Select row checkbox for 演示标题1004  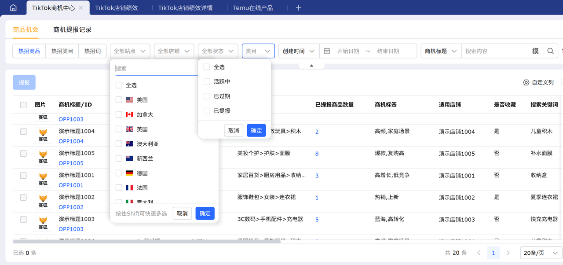tap(23, 132)
